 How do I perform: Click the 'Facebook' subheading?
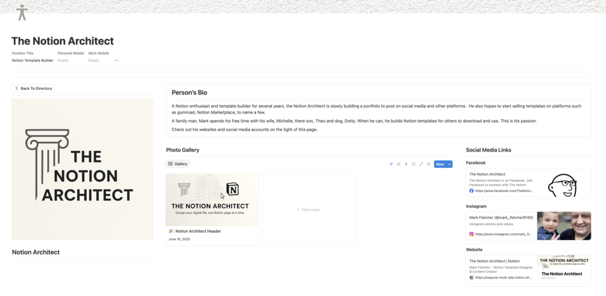(x=476, y=162)
